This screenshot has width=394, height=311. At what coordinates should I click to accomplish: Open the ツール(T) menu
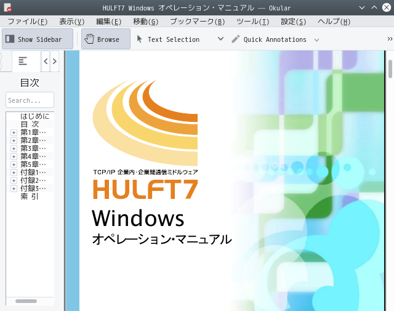pos(253,22)
